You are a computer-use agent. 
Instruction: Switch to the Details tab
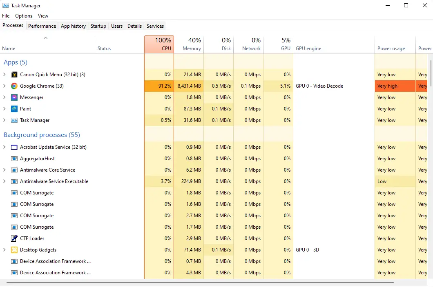point(134,26)
